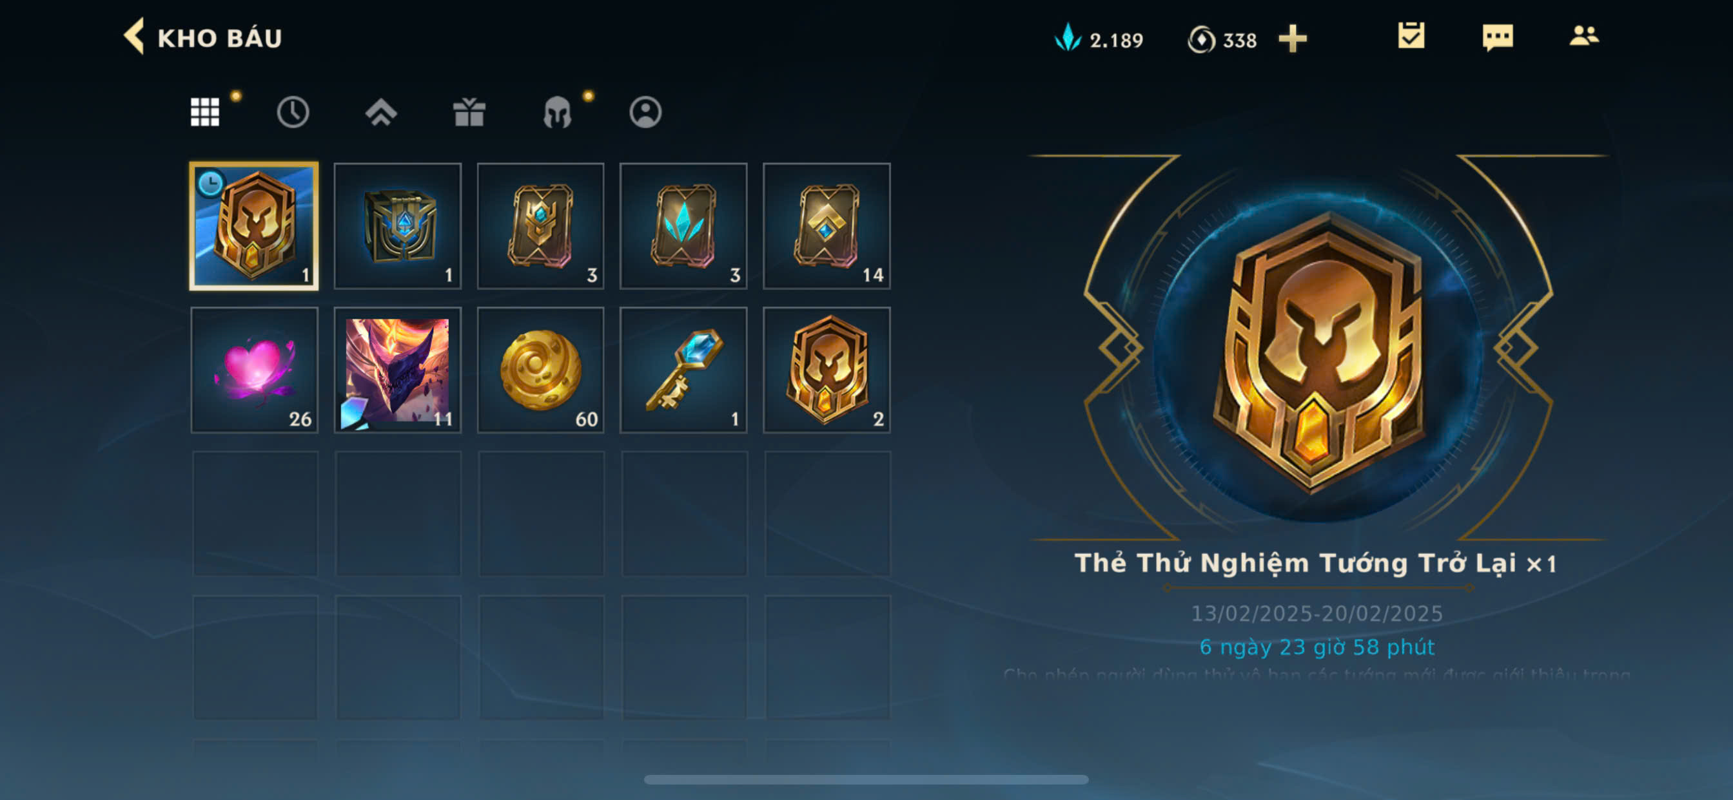Open the gift box filter tab
Viewport: 1733px width, 800px height.
tap(469, 111)
